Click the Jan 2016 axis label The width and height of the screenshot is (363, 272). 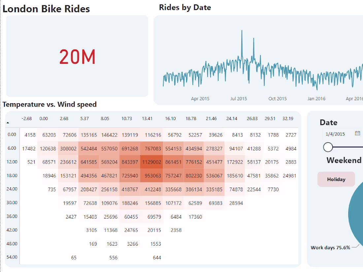(x=316, y=99)
